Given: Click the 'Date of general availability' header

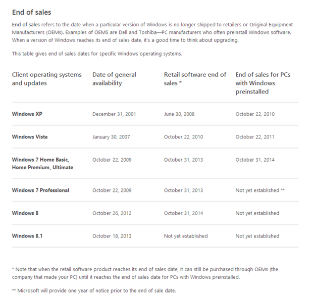Looking at the screenshot, I should coord(114,79).
